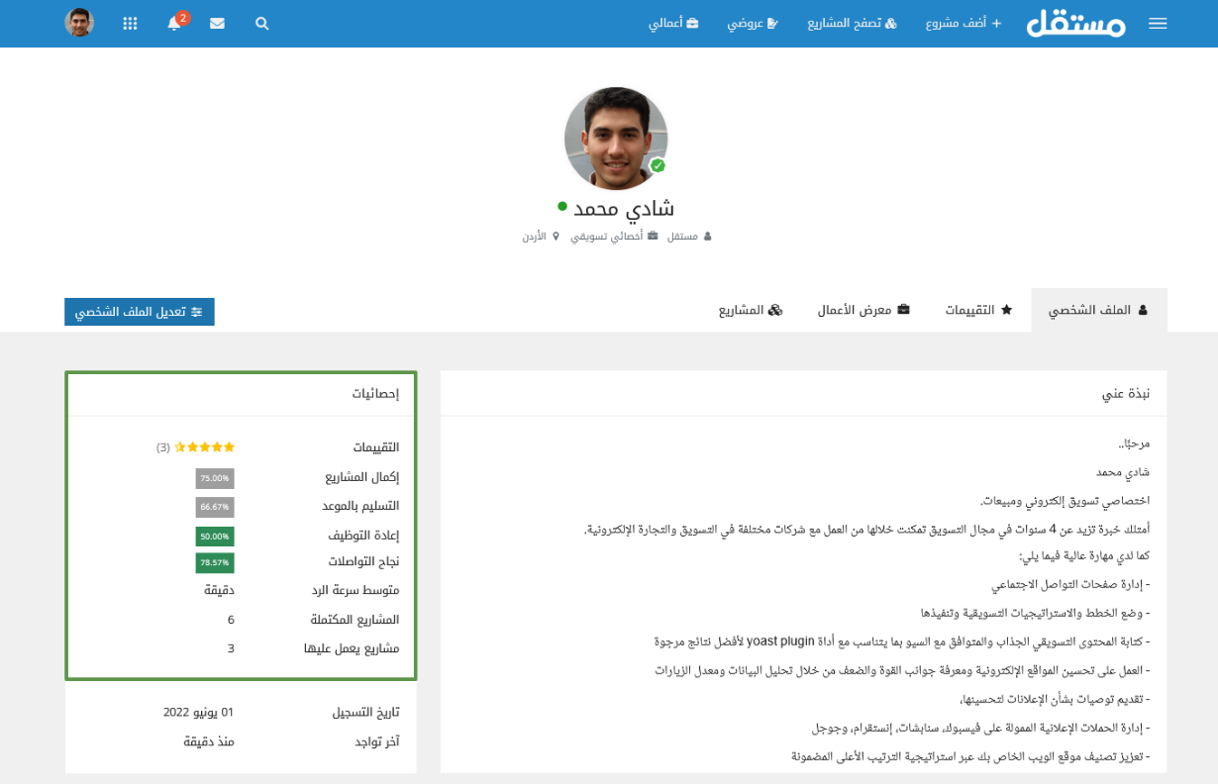The image size is (1218, 784).
Task: Go to عروضي in the navbar
Action: coord(753,24)
